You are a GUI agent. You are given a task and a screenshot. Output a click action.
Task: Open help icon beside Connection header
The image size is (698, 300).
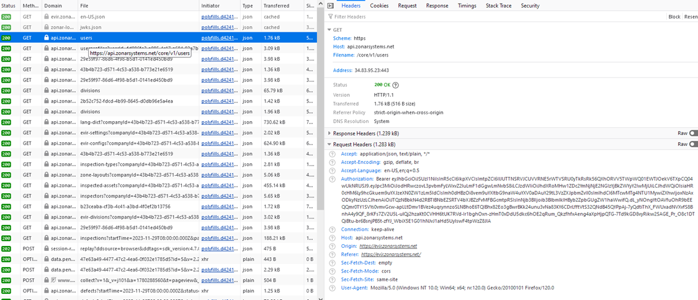coord(332,230)
